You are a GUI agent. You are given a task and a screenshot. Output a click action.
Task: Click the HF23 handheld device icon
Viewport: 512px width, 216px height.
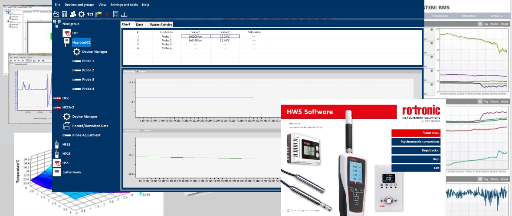click(x=57, y=144)
